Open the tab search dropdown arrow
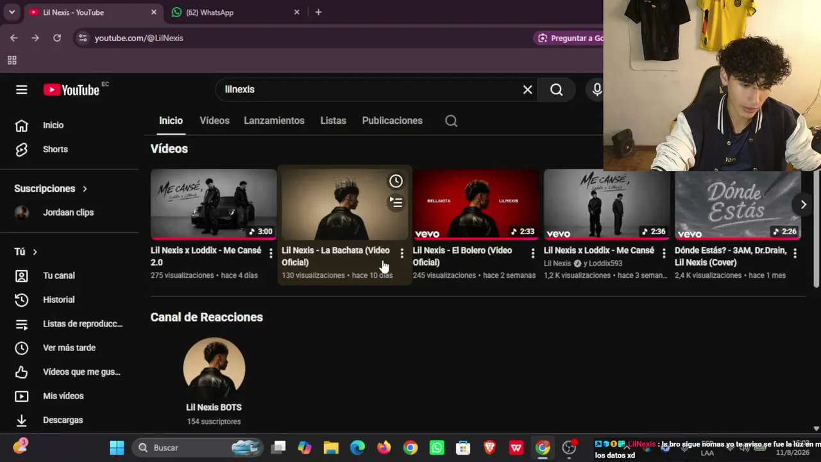The width and height of the screenshot is (821, 462). [12, 12]
